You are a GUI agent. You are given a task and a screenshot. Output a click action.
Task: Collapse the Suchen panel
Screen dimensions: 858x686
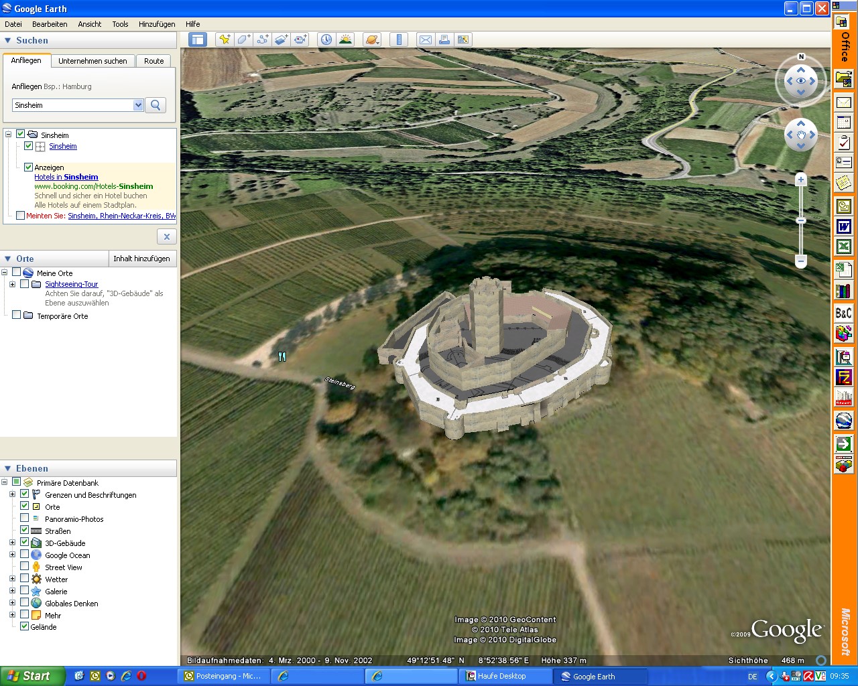(8, 40)
